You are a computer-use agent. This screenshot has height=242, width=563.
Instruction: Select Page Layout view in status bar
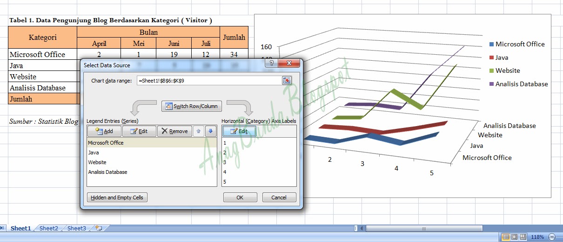(x=514, y=237)
